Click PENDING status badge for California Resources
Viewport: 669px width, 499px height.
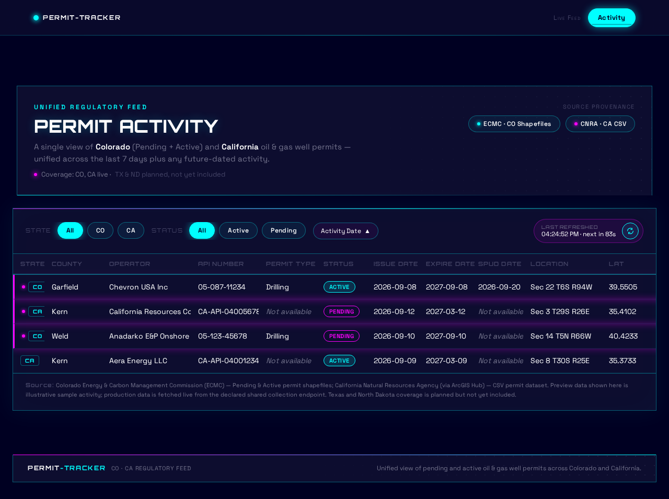[x=341, y=311]
